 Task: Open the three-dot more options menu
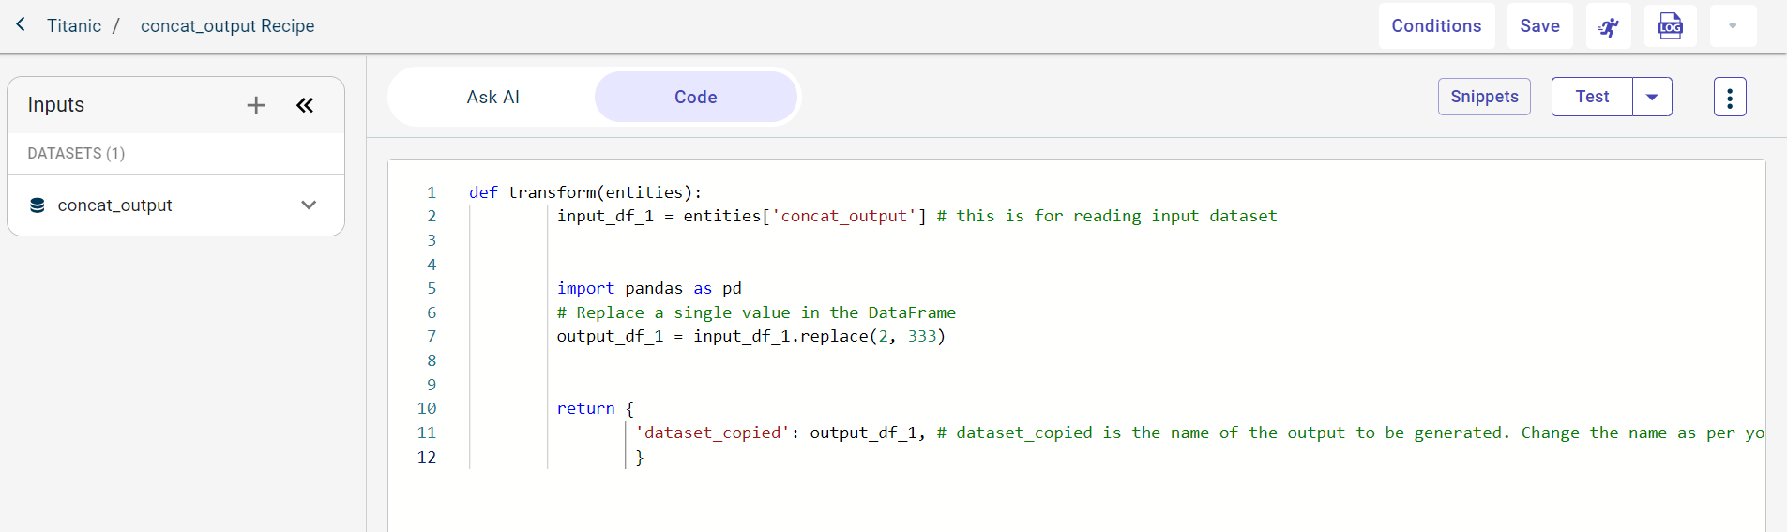[1729, 97]
